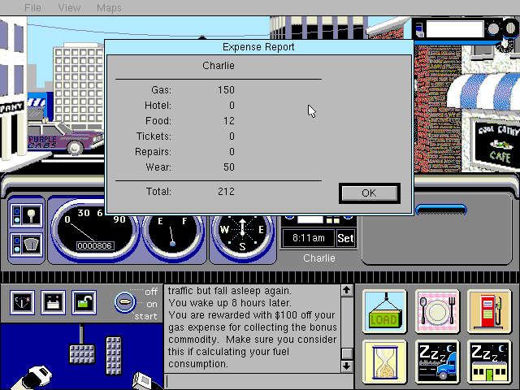Click the green padlock icon
The width and height of the screenshot is (520, 390).
pyautogui.click(x=84, y=302)
